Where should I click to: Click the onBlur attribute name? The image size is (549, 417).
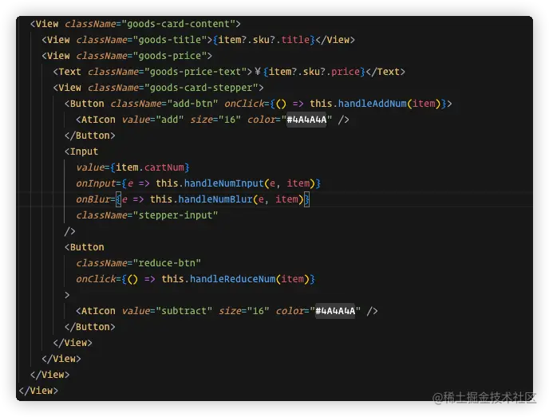pyautogui.click(x=93, y=199)
